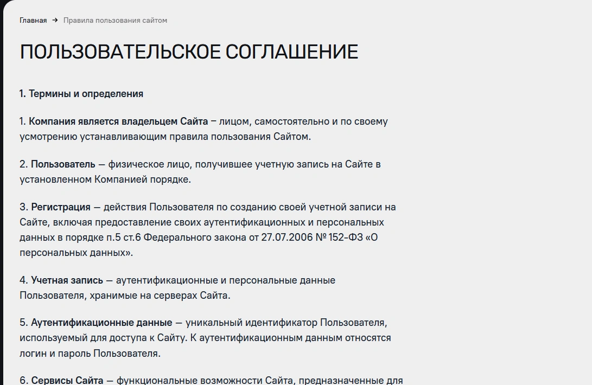The width and height of the screenshot is (592, 385).
Task: Click the bold term Сервисы Сайта
Action: [67, 380]
